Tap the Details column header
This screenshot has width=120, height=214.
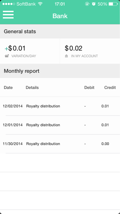(32, 88)
